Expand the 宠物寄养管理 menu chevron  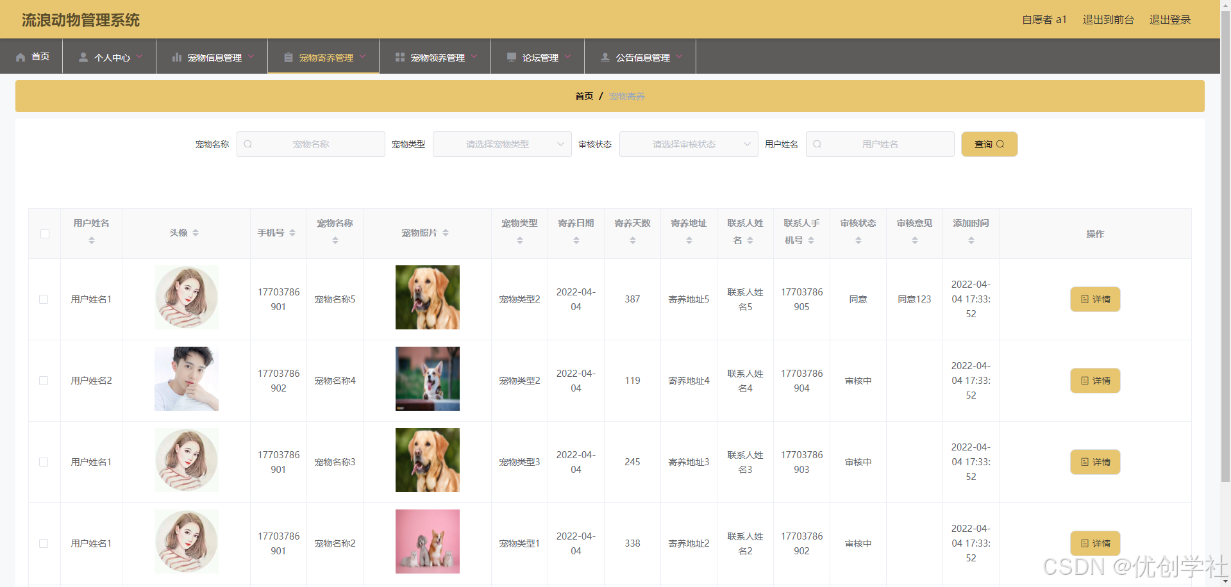pyautogui.click(x=362, y=56)
